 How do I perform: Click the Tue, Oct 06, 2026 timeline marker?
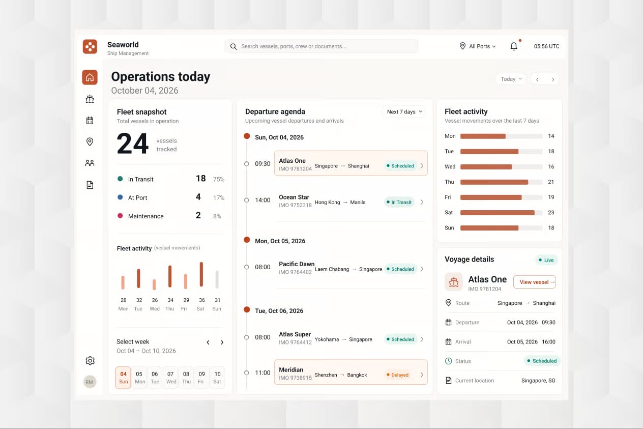click(x=247, y=310)
